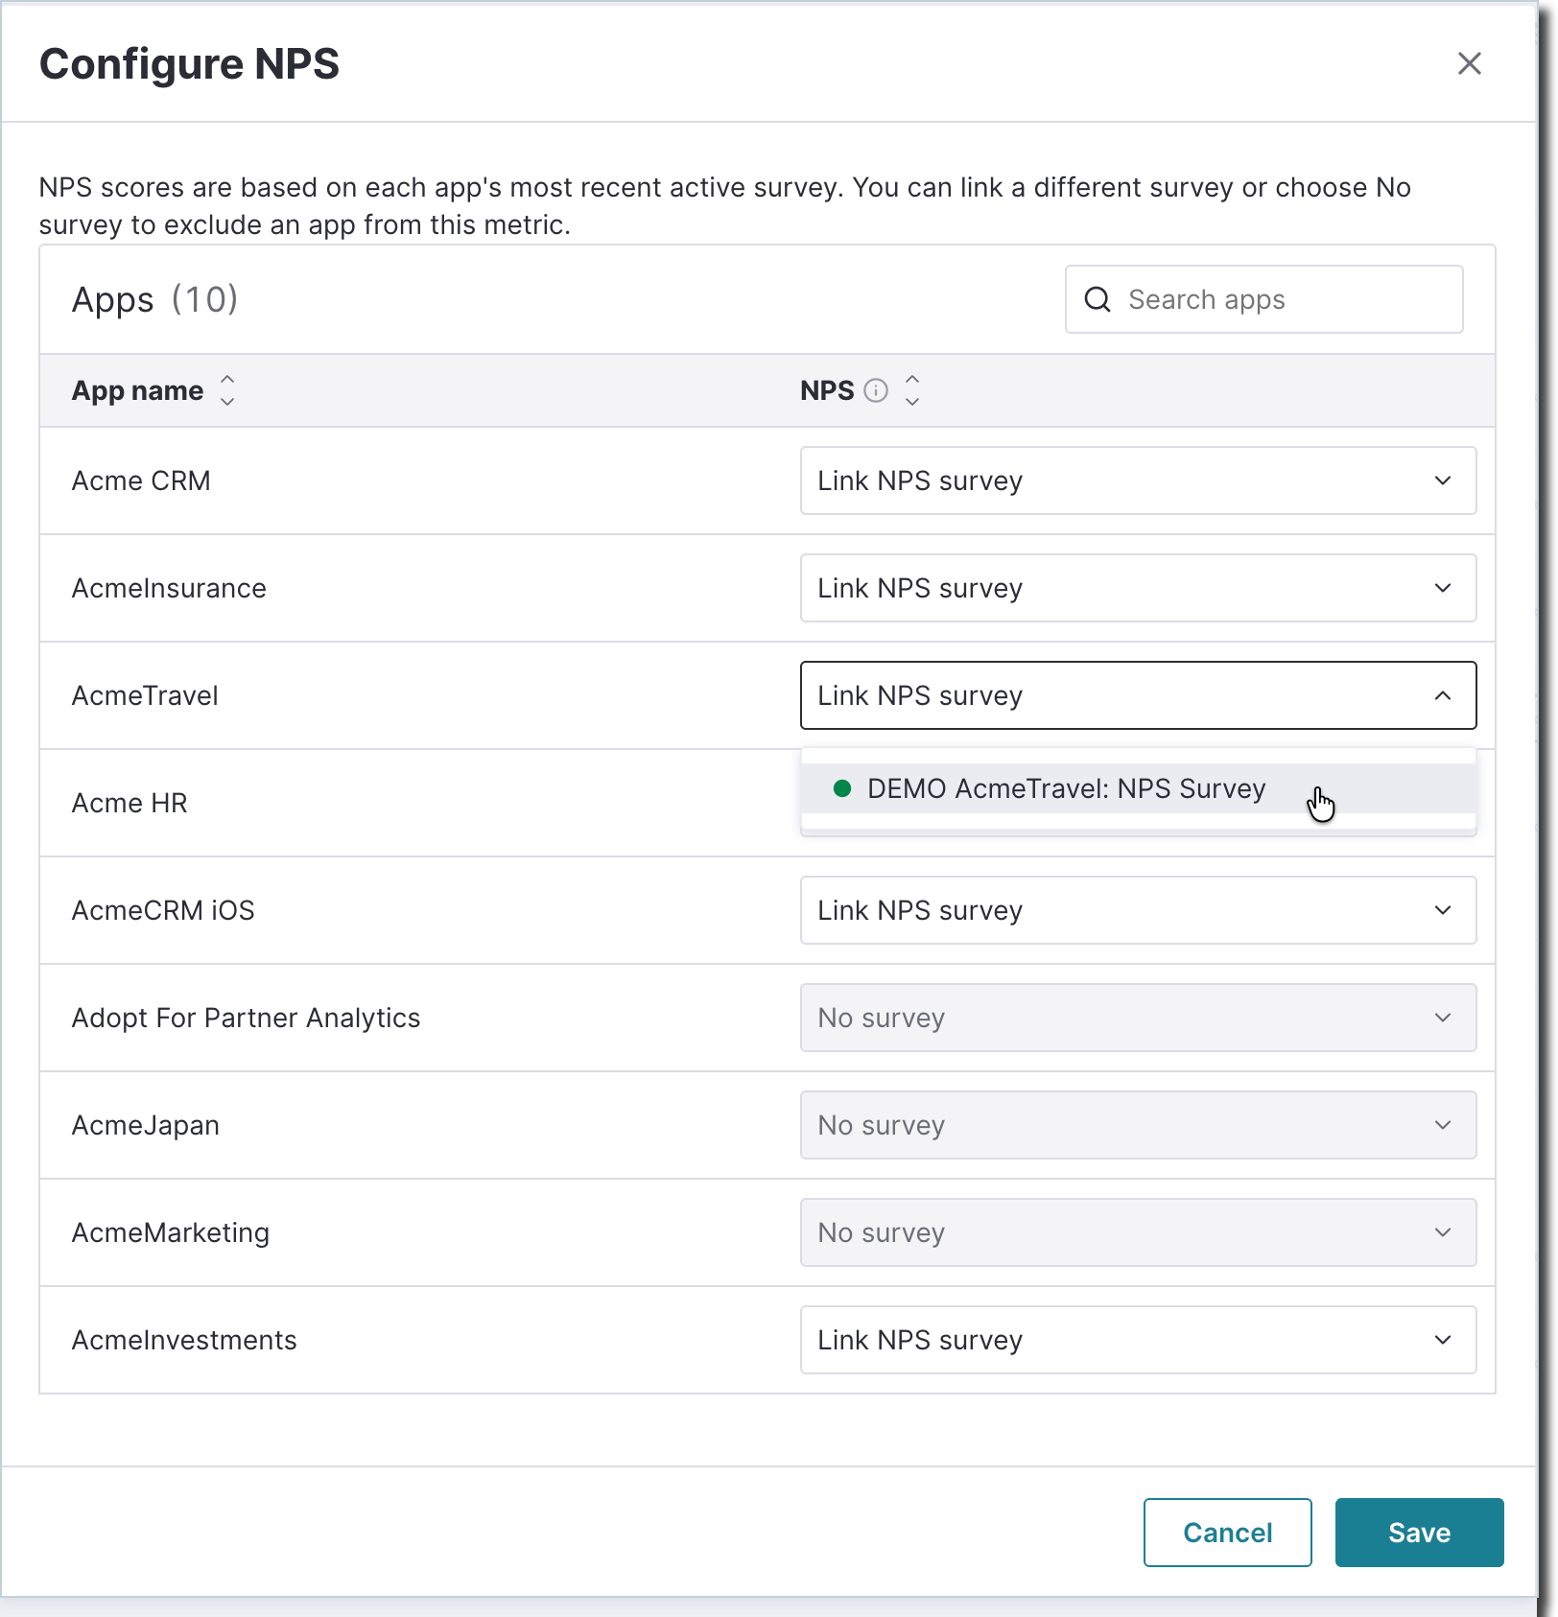Click the Apps (10) heading
The width and height of the screenshot is (1558, 1617).
(154, 300)
